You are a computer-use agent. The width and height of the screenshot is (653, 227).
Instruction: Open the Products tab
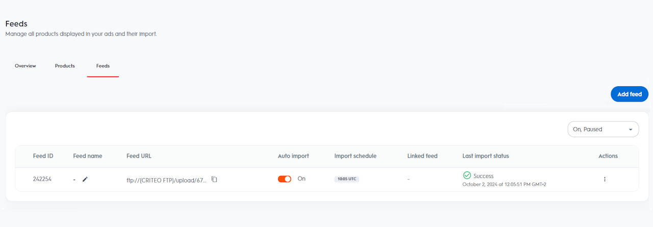pyautogui.click(x=65, y=66)
